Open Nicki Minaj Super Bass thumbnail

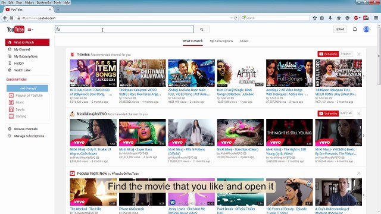pos(142,133)
